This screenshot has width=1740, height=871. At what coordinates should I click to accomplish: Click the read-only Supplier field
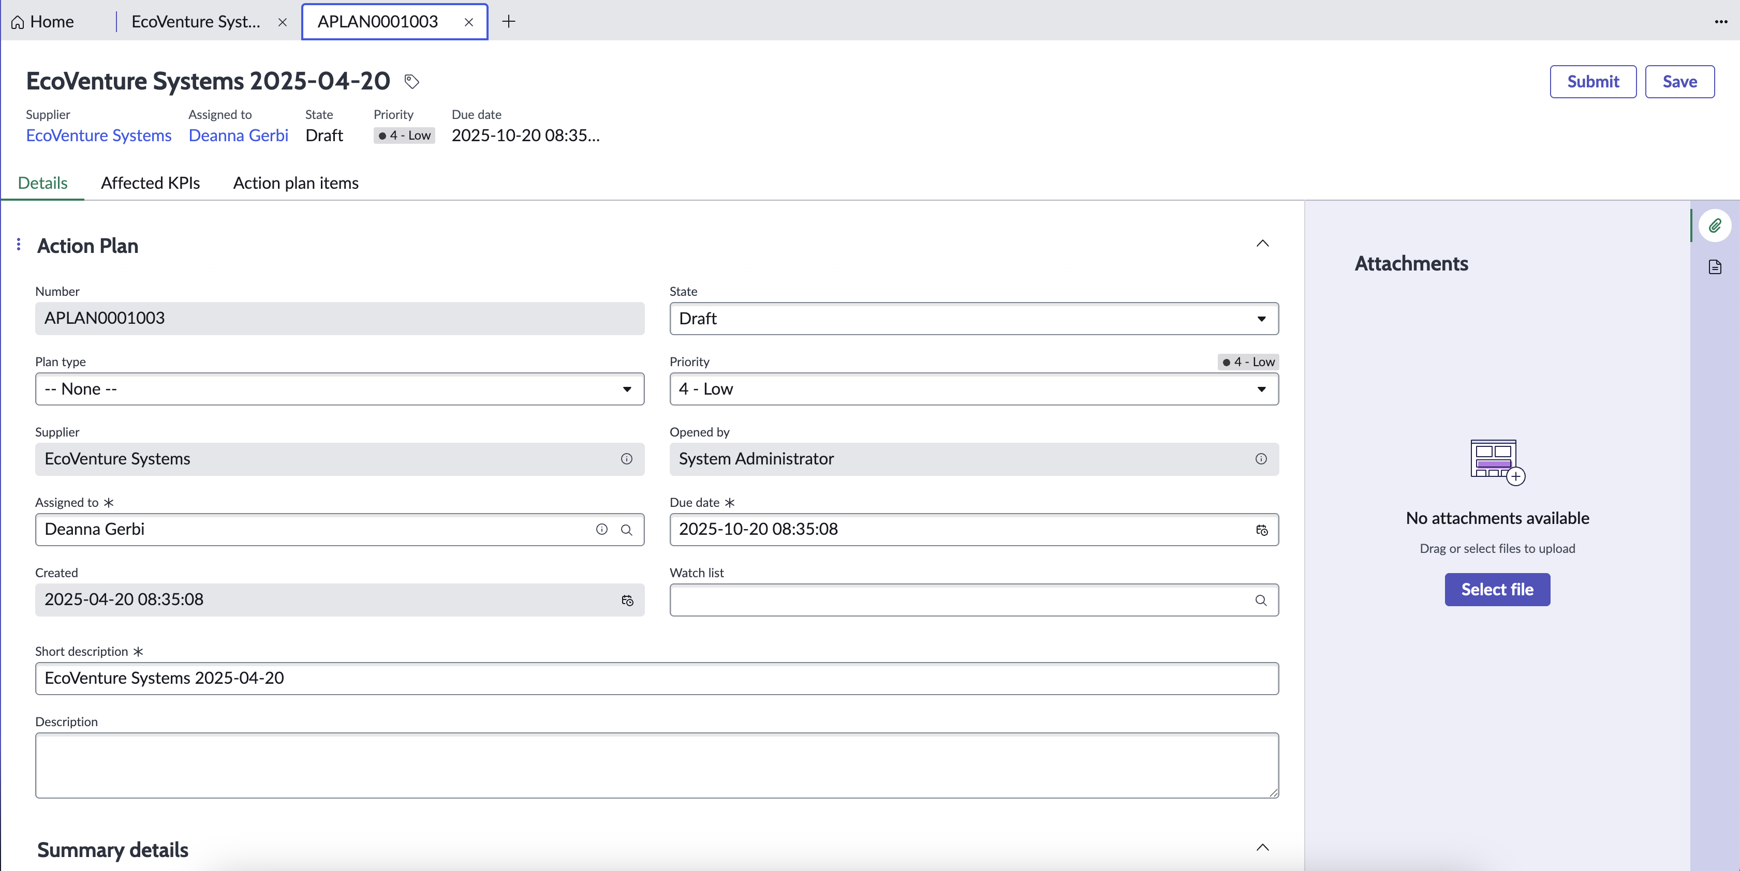tap(339, 459)
